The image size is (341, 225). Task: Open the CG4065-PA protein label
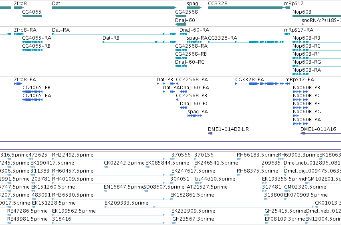(37, 96)
